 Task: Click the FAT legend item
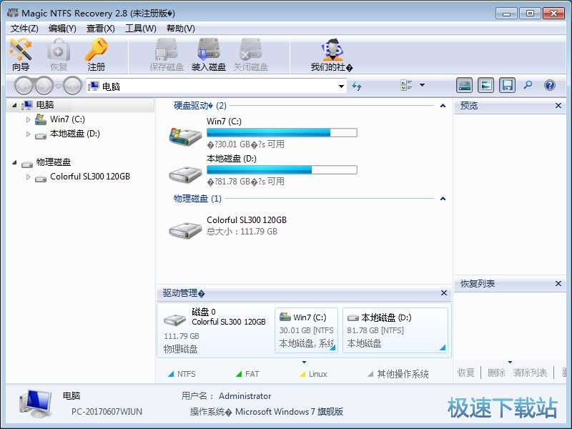[x=247, y=374]
